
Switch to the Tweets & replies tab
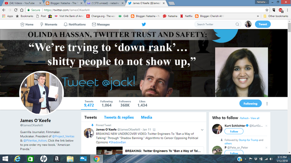click(119, 117)
